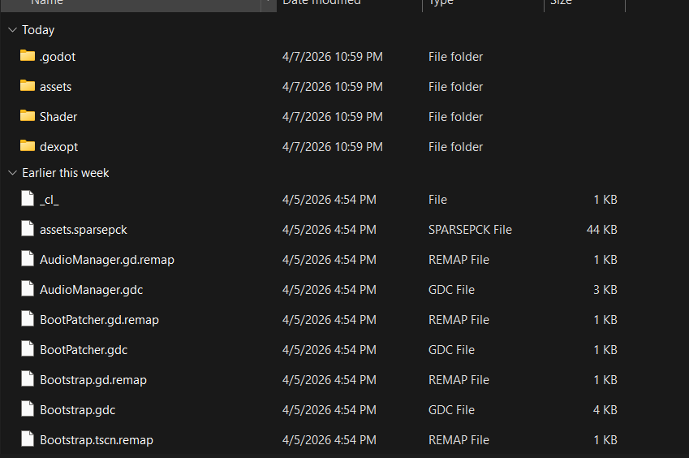Click the Bootstrap.gdc file icon
The image size is (689, 458).
coord(28,408)
